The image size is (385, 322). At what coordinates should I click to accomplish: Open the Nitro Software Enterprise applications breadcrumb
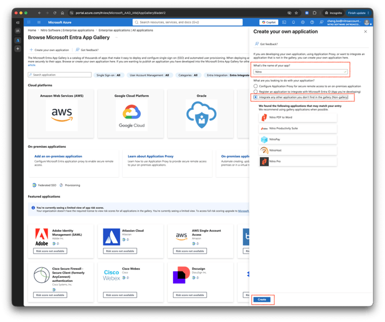click(x=67, y=30)
